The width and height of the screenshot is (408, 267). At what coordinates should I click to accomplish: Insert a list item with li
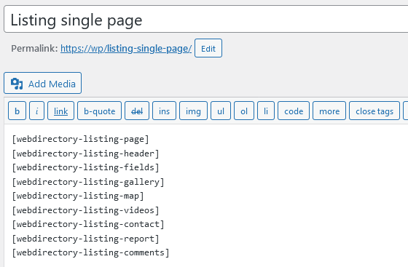pyautogui.click(x=266, y=111)
